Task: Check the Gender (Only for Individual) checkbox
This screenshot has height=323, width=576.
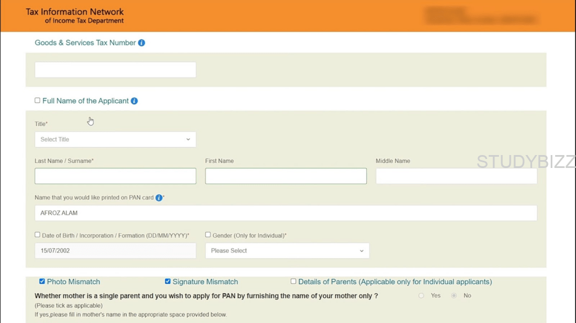Action: [x=208, y=235]
